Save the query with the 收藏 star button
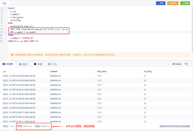193x131 pixels. 184,3
